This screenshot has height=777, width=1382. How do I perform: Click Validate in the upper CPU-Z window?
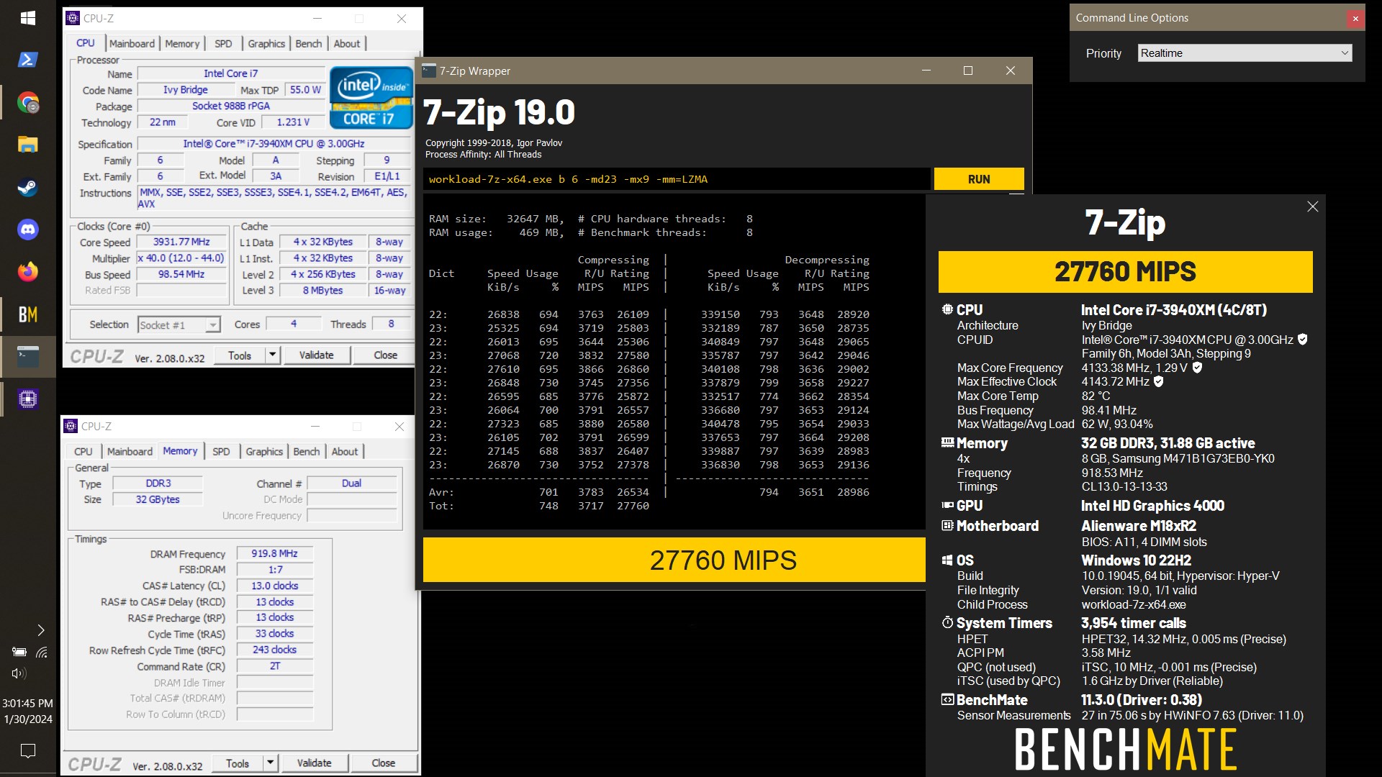pos(317,355)
